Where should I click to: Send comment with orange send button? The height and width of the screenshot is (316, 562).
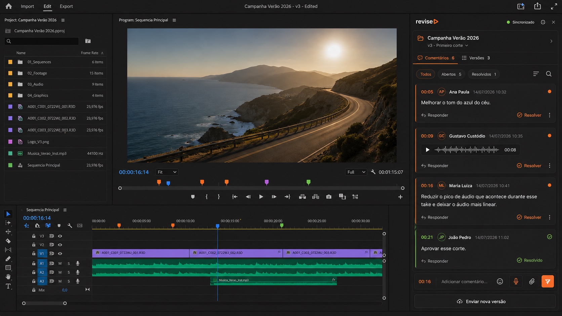coord(548,281)
